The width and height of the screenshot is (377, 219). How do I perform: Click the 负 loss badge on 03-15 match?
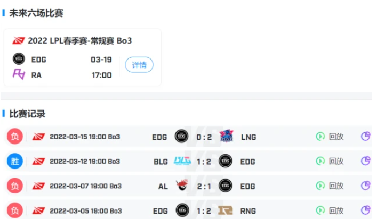15,136
